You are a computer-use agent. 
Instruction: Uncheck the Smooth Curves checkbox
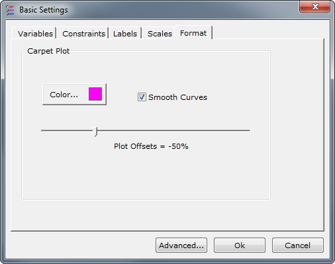142,97
